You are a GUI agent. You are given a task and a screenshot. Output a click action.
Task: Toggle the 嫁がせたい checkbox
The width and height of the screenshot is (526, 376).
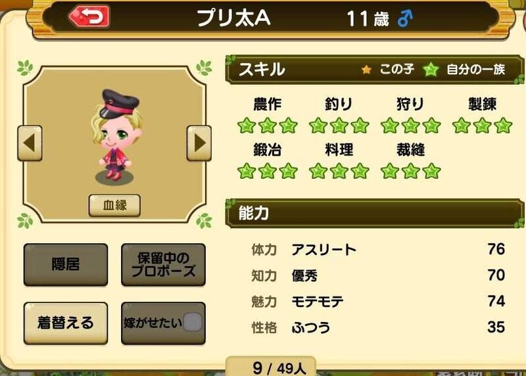[x=193, y=322]
